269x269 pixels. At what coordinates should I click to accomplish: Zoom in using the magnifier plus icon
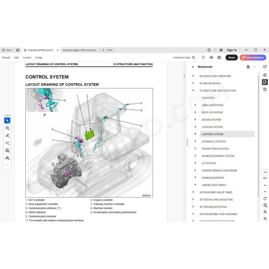click(x=265, y=212)
